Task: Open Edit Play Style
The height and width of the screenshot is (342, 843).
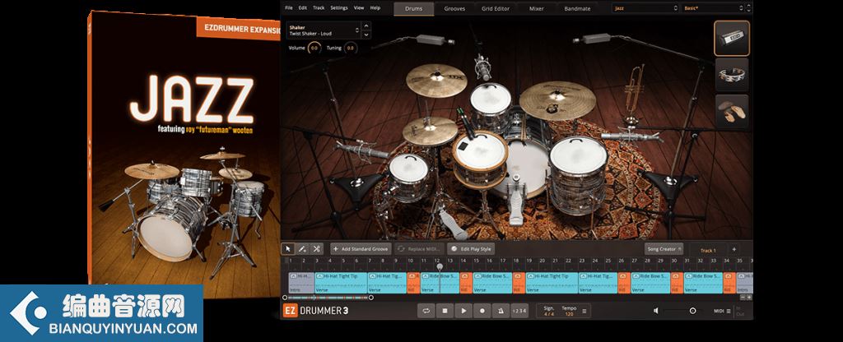Action: coord(470,249)
